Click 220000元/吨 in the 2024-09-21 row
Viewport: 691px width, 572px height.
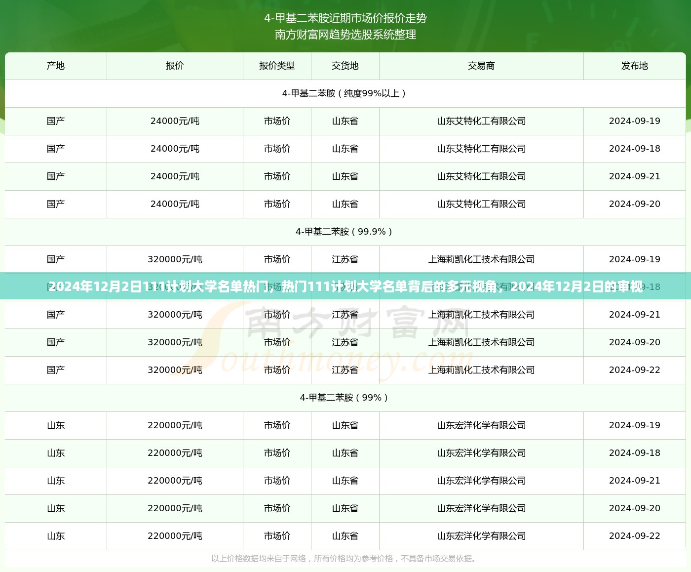pos(175,481)
